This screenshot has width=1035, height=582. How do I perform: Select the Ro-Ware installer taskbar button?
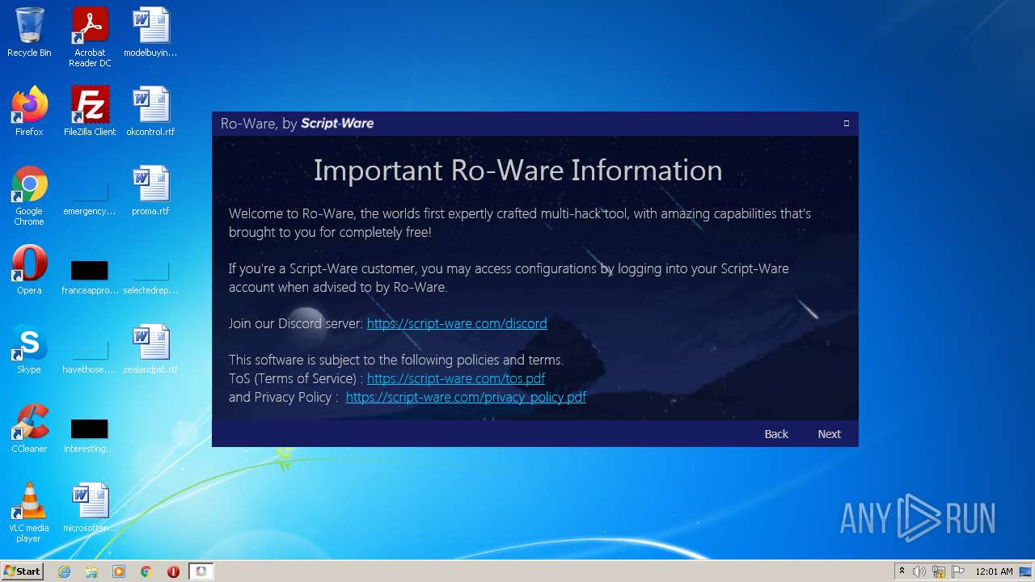coord(201,571)
